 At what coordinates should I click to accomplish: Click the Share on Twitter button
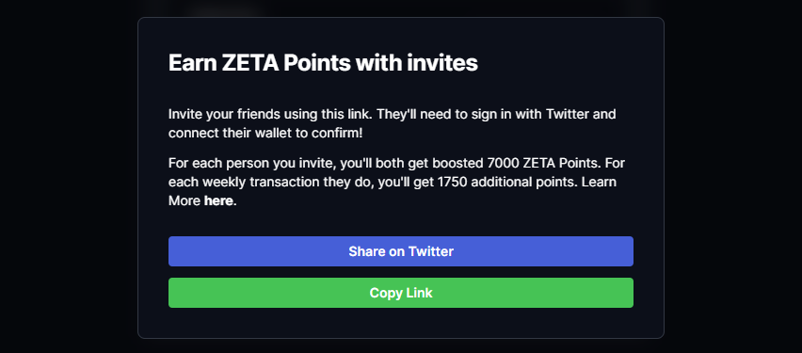point(400,251)
